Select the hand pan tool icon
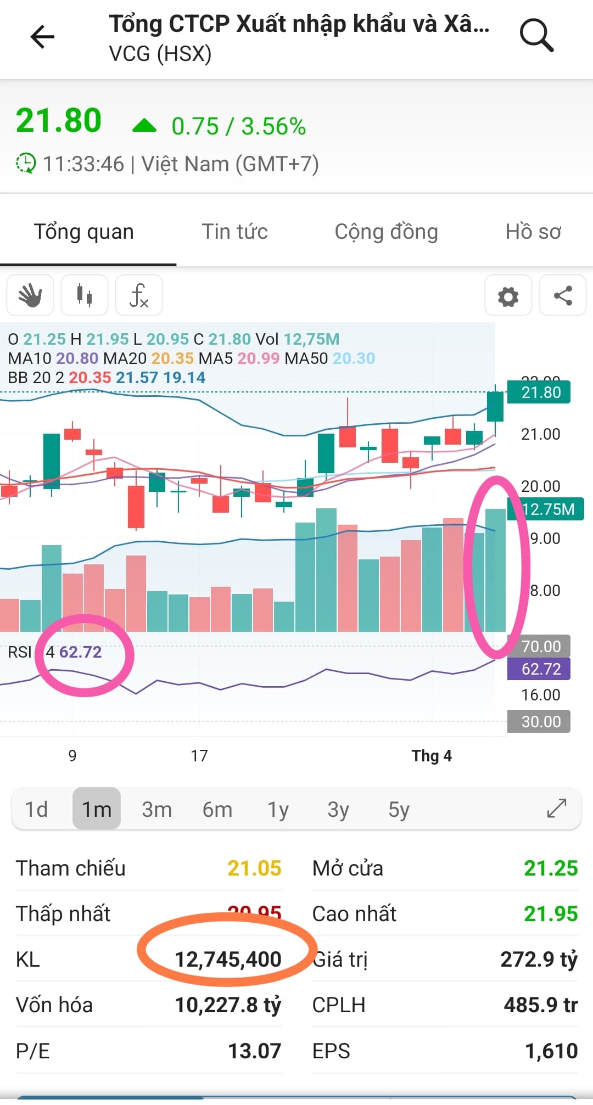 30,295
